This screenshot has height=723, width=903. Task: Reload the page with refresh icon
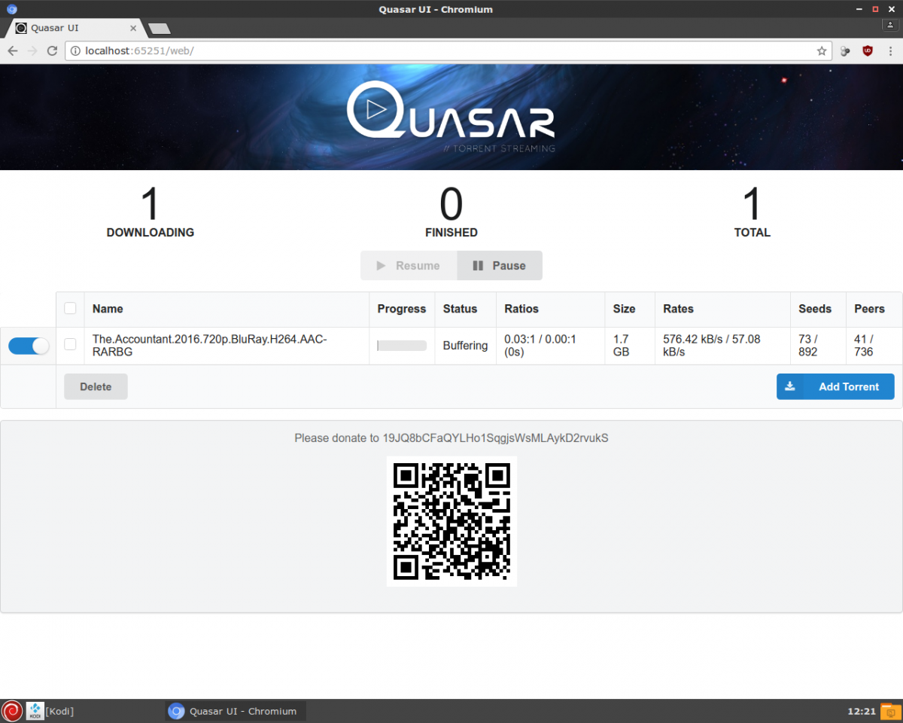(52, 51)
